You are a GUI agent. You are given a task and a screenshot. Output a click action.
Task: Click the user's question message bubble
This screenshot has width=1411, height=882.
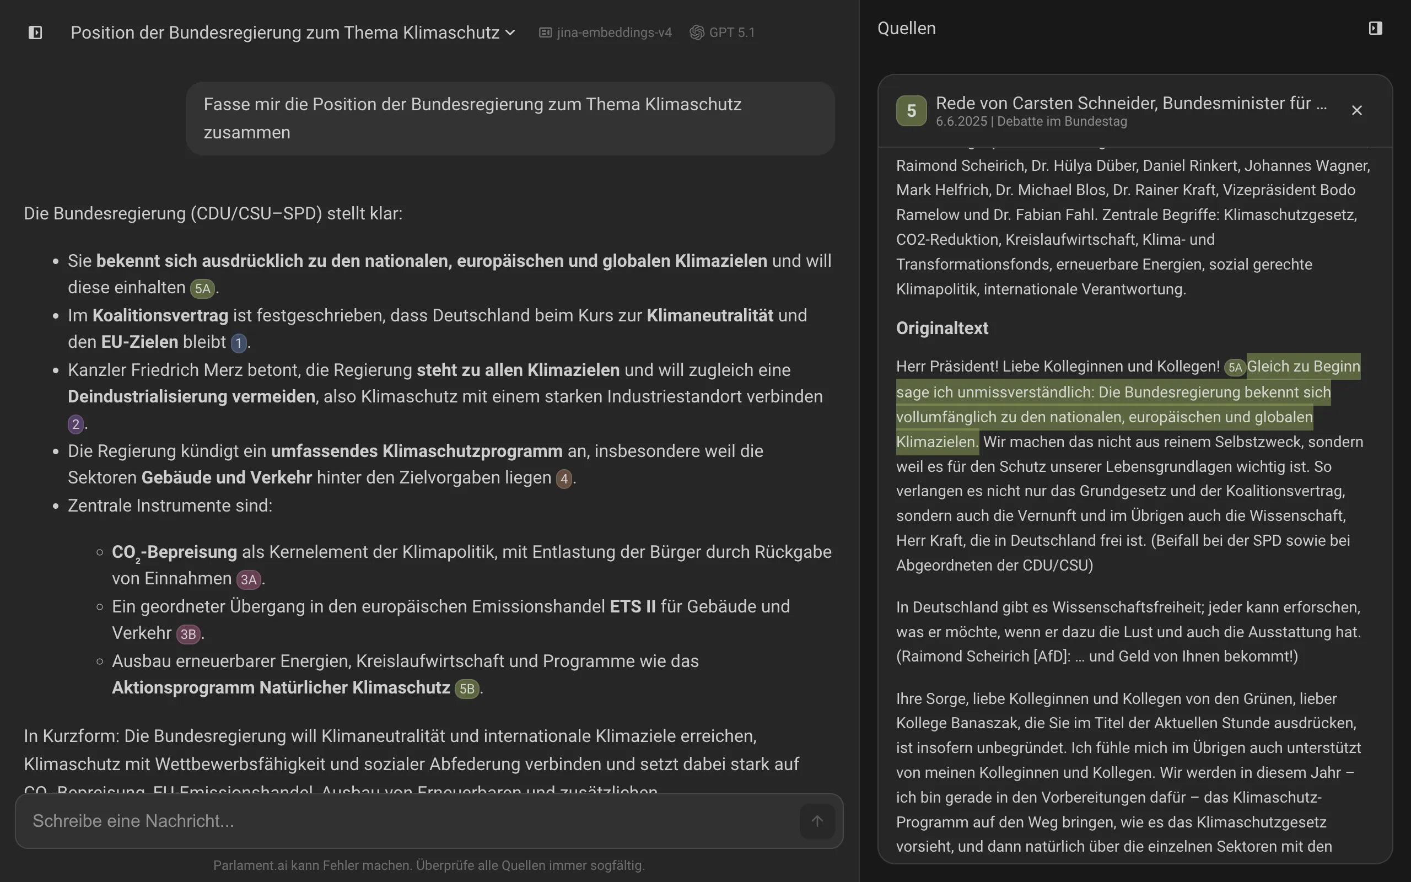tap(510, 119)
